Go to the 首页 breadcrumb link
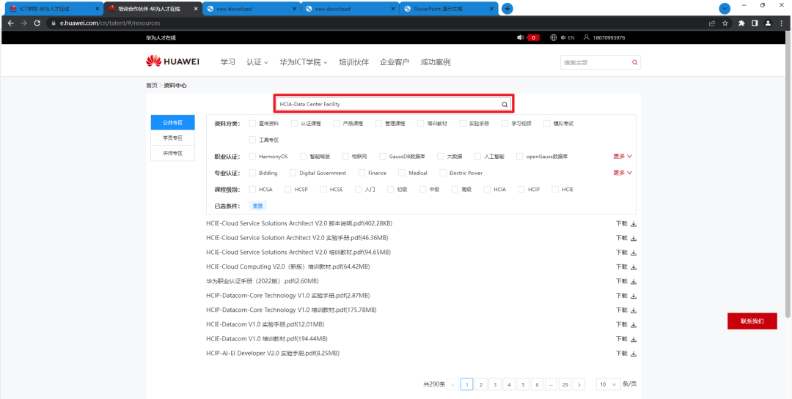The image size is (792, 399). [x=152, y=86]
